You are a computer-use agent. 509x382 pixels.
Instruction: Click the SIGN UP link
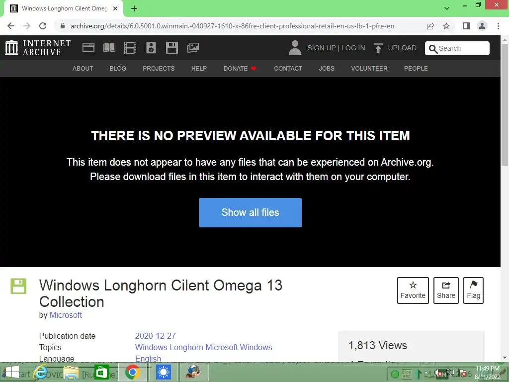coord(322,48)
